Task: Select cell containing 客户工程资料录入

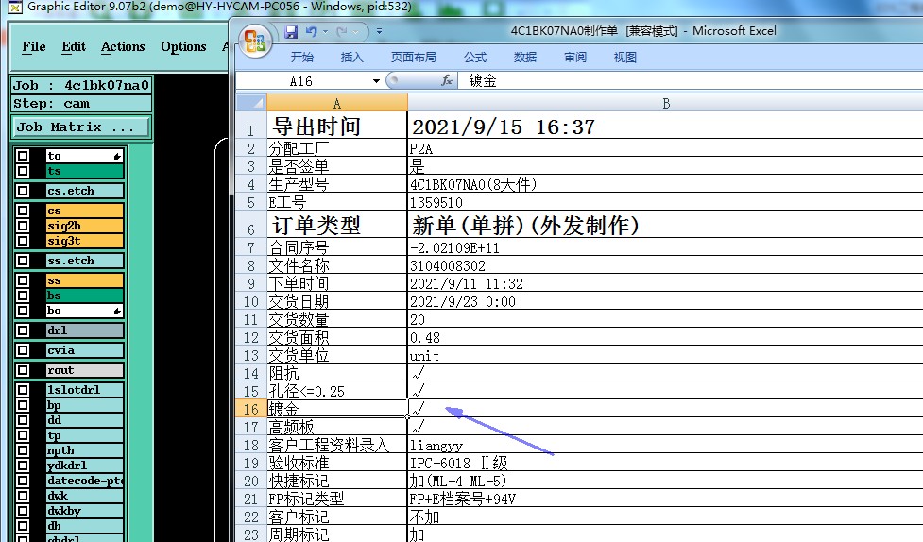Action: click(336, 445)
